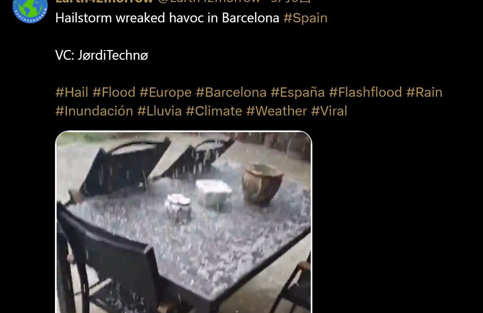Select the #Europe hashtag
483x313 pixels.
pos(165,92)
